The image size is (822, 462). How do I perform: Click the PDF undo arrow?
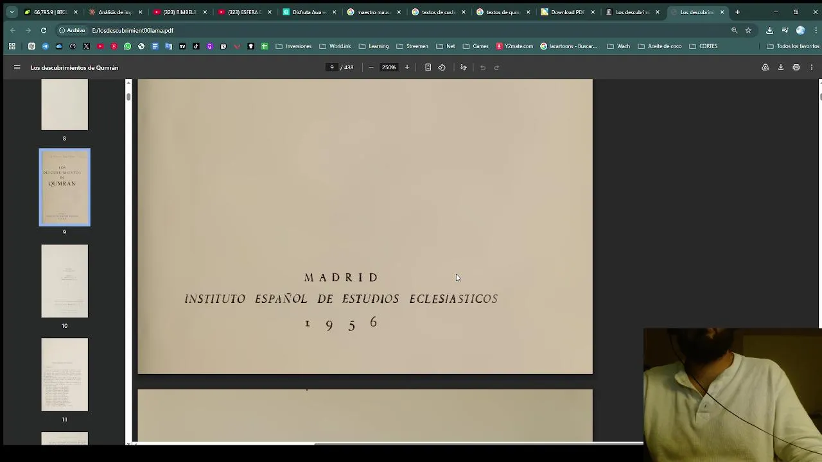pos(483,67)
